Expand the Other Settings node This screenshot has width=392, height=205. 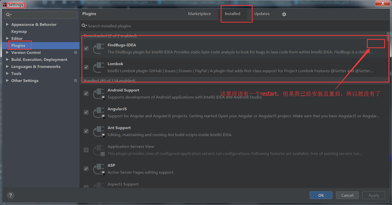coord(7,80)
